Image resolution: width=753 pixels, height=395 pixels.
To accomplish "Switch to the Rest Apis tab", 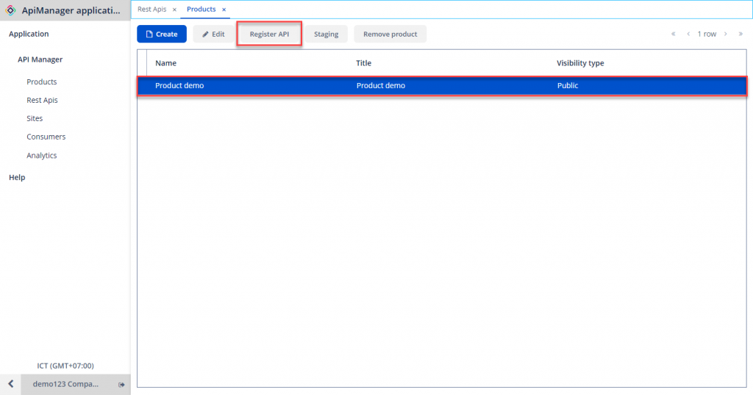I will pyautogui.click(x=152, y=10).
